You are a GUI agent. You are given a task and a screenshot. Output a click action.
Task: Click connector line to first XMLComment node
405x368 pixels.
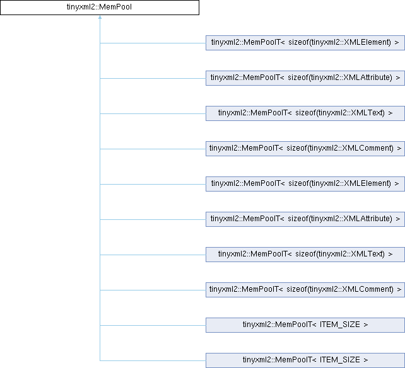pyautogui.click(x=153, y=149)
